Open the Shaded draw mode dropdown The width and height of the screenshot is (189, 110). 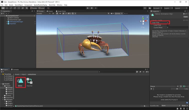[42, 13]
